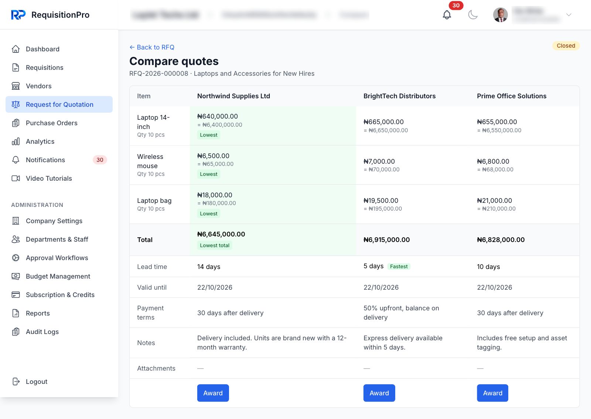Screen dimensions: 591x419
Task: Toggle dark mode with moon icon
Action: coord(473,15)
